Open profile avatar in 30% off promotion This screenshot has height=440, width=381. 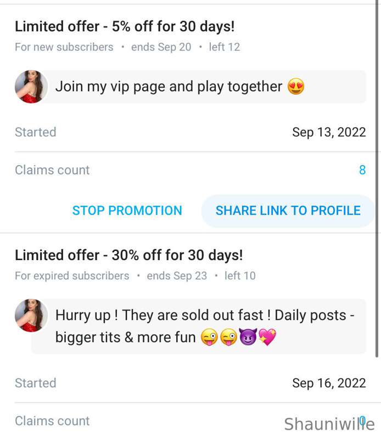click(29, 316)
